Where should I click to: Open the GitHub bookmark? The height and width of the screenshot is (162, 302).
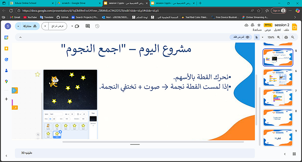(x=63, y=17)
